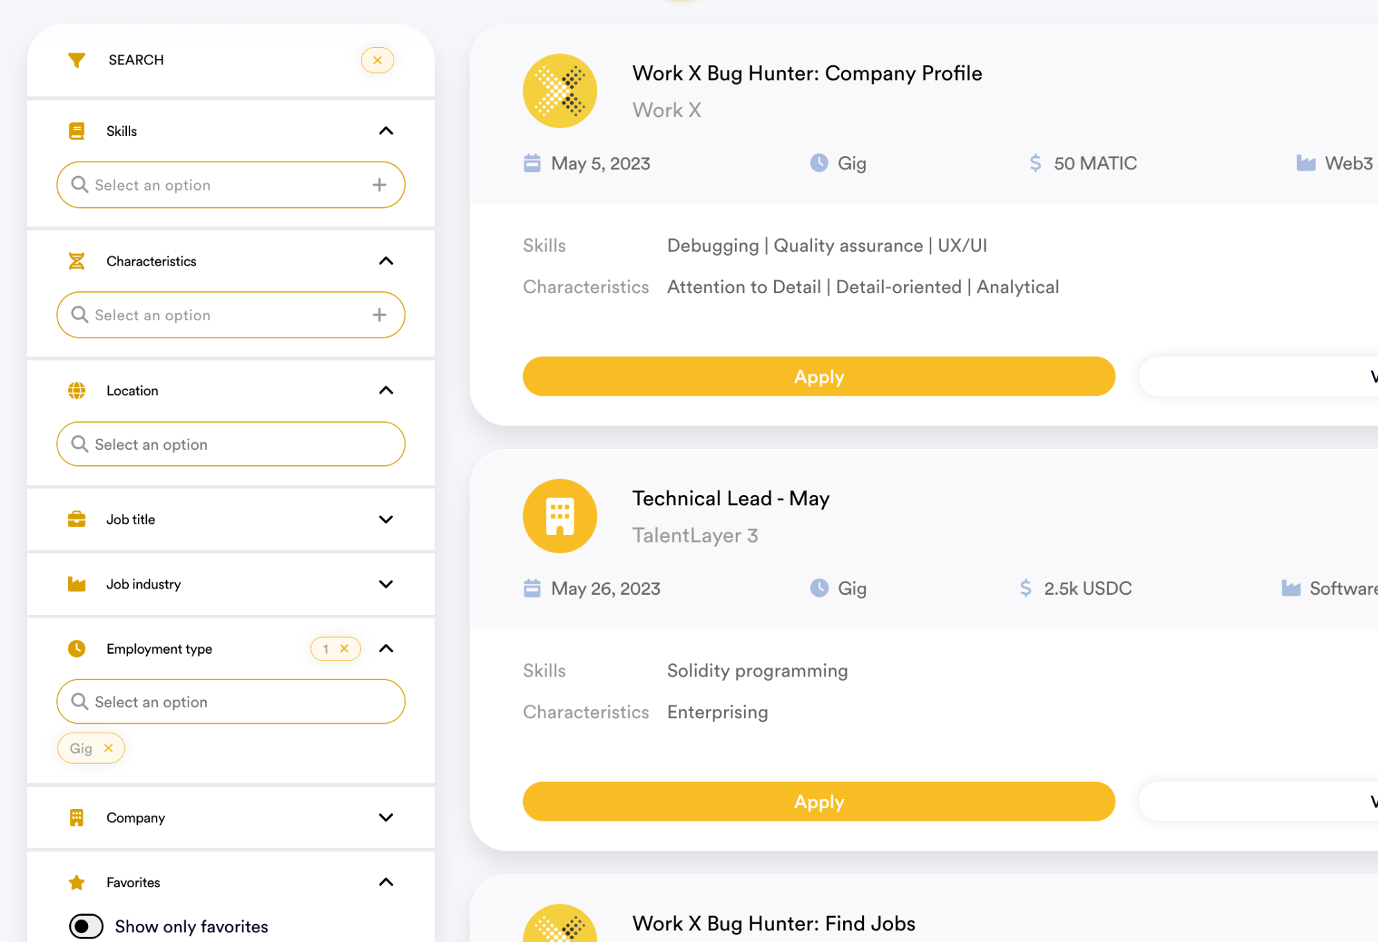Click the clock icon beside Employment type

point(76,648)
